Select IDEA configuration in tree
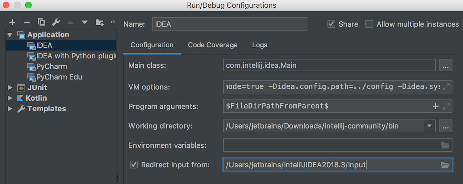This screenshot has width=463, height=184. coord(61,46)
